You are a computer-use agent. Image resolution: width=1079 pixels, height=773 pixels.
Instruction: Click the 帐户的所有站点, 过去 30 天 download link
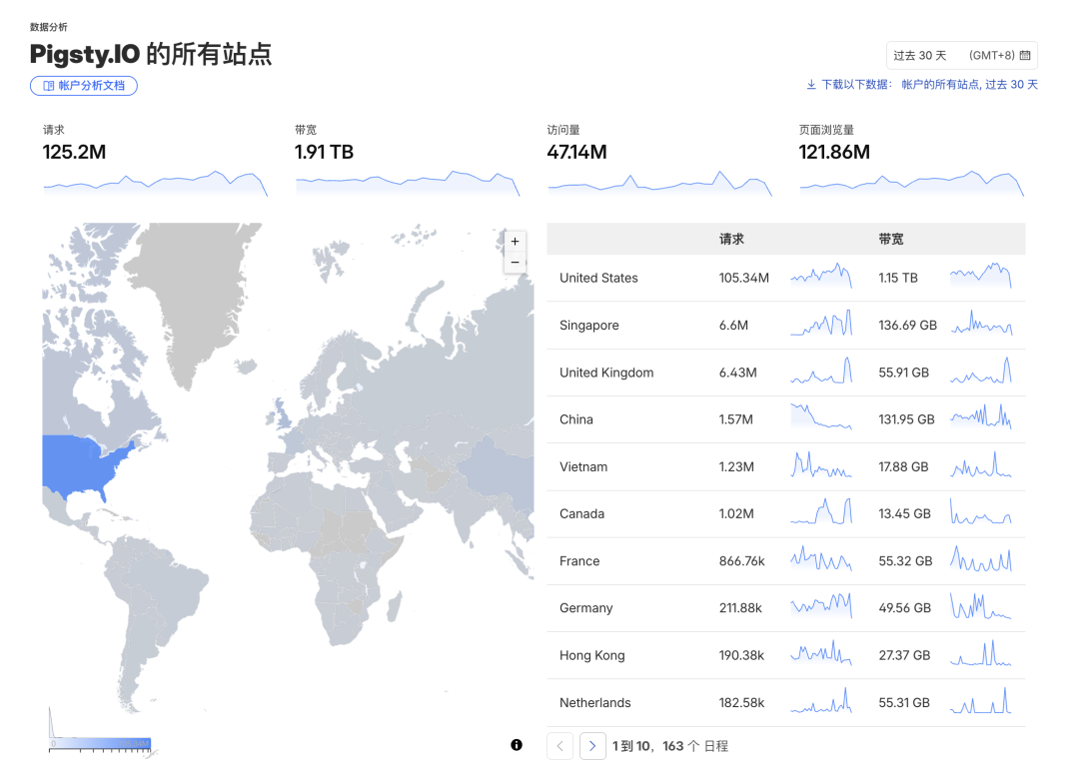[969, 85]
